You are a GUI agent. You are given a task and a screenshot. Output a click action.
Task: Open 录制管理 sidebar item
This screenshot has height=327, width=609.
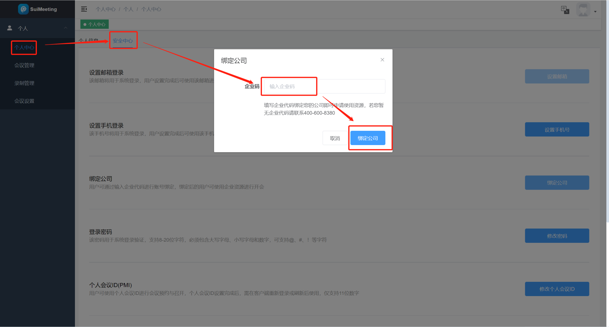(x=24, y=83)
